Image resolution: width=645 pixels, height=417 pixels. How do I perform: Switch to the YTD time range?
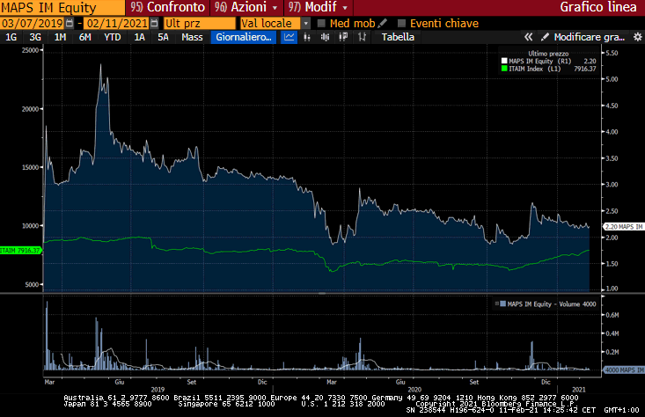112,38
